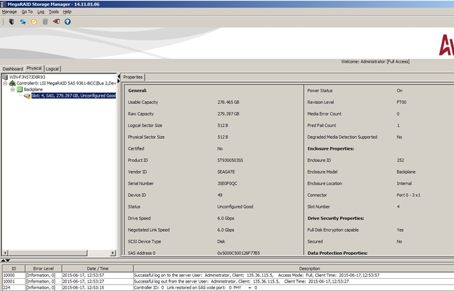Click the Enclosure ID value 252

pos(400,160)
